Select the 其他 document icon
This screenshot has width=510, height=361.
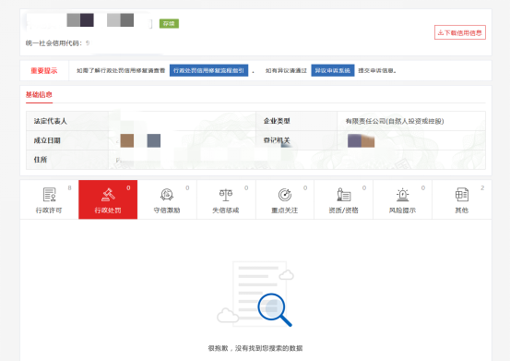(461, 195)
